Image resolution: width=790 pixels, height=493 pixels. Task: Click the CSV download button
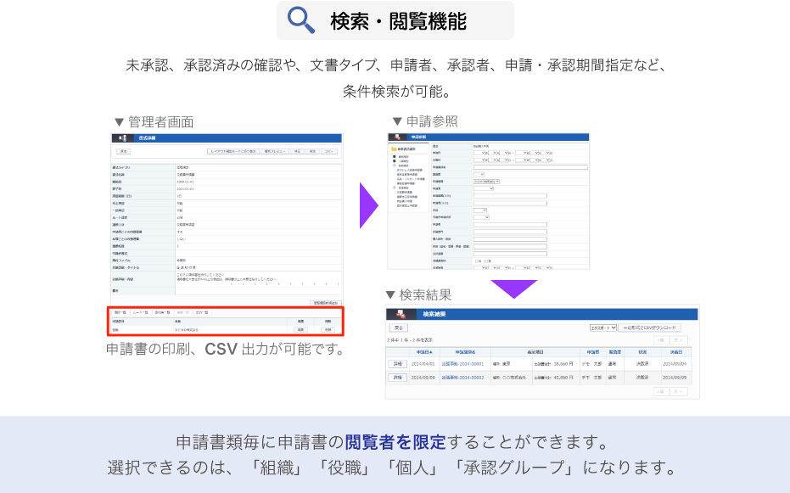pos(651,327)
